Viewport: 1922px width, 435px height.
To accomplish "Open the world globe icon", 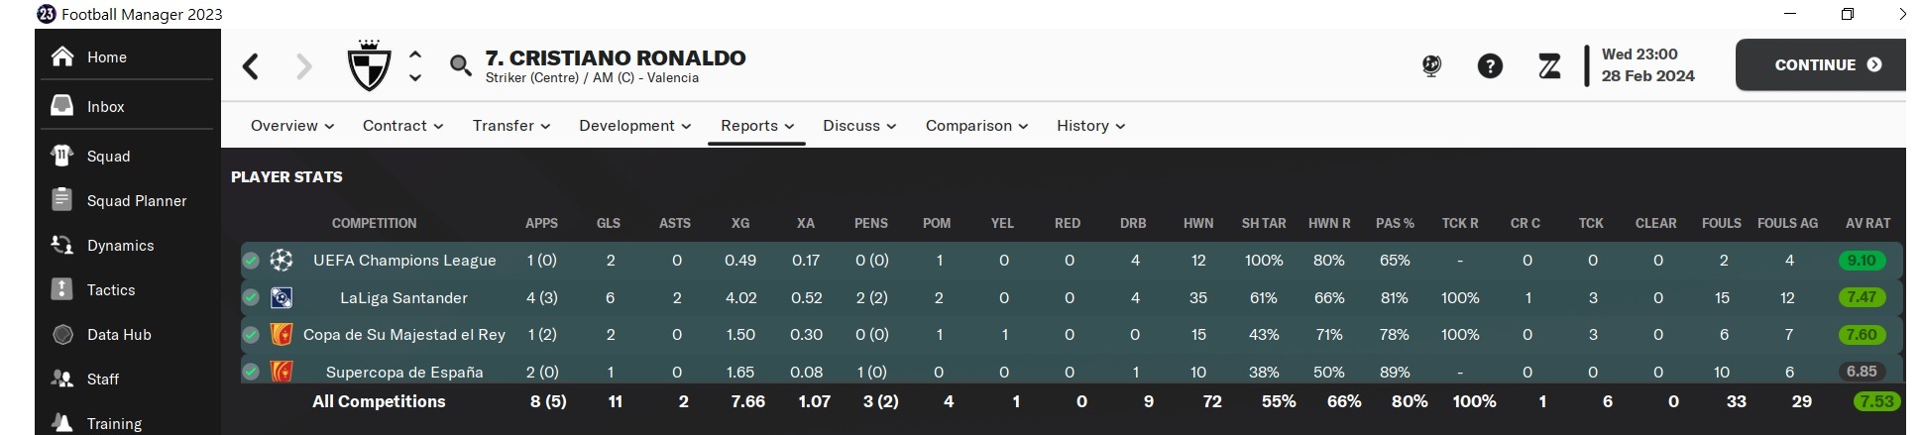I will click(x=1430, y=66).
